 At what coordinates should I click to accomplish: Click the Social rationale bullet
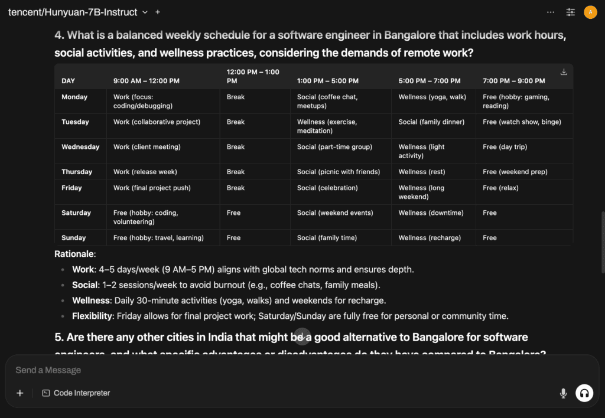point(226,285)
